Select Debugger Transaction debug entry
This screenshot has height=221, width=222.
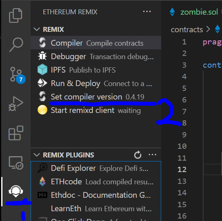(96, 56)
